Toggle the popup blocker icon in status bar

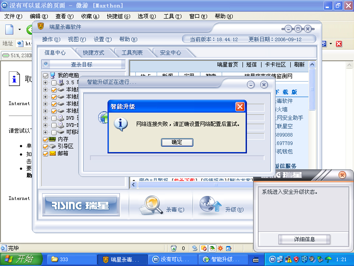[204, 248]
